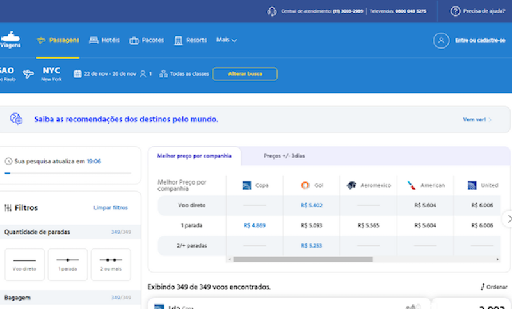Click the globe chat recommendations icon

click(x=16, y=119)
